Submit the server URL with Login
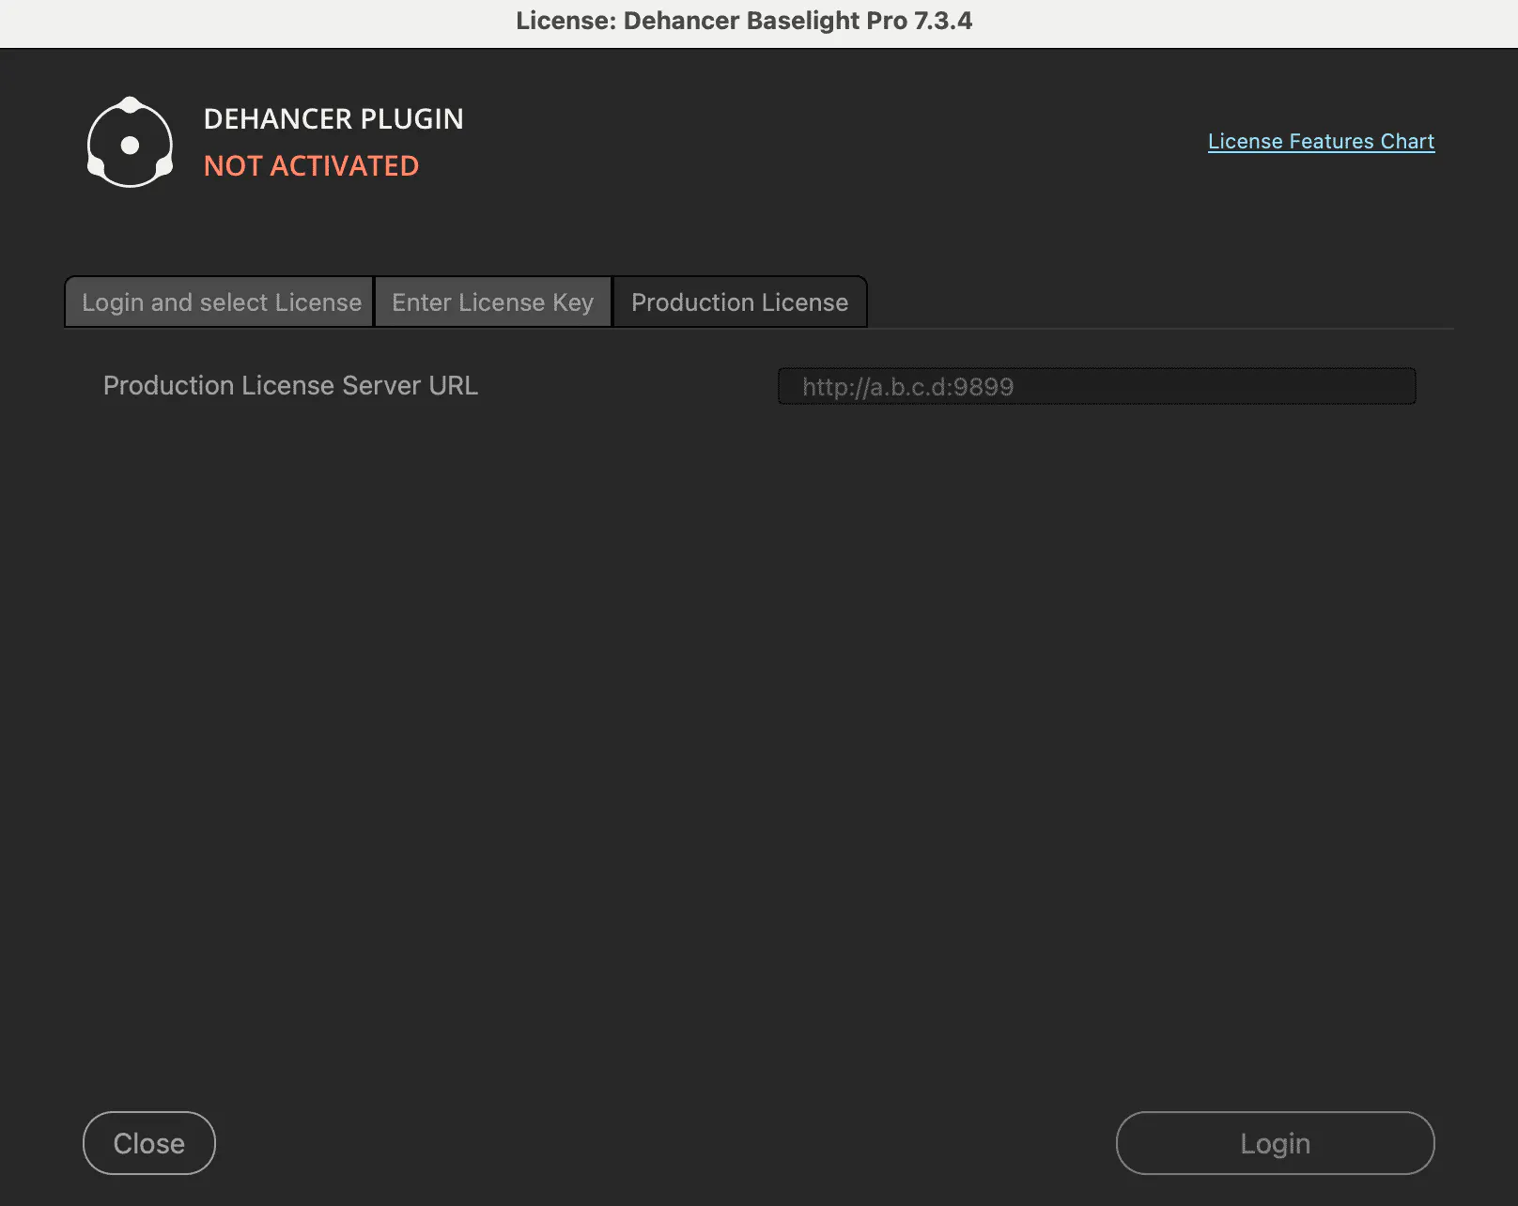Viewport: 1518px width, 1206px height. (1274, 1142)
